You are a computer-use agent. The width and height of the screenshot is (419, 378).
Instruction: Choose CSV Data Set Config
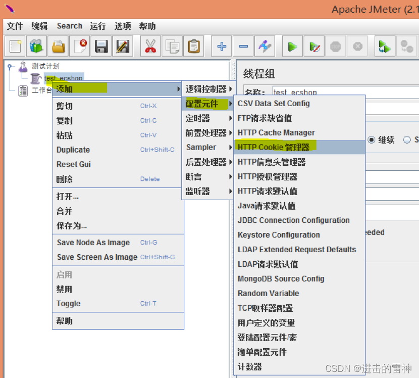(x=299, y=104)
